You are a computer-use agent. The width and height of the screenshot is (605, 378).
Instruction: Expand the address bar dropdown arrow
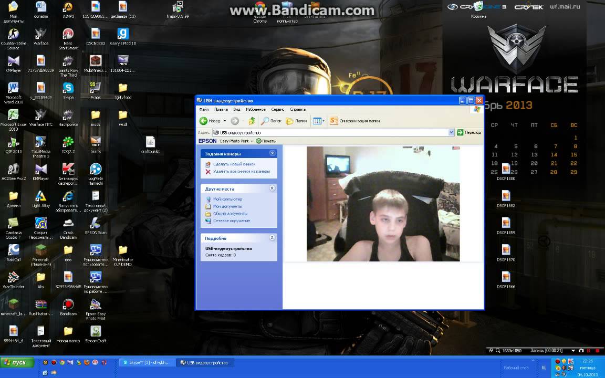pos(451,132)
